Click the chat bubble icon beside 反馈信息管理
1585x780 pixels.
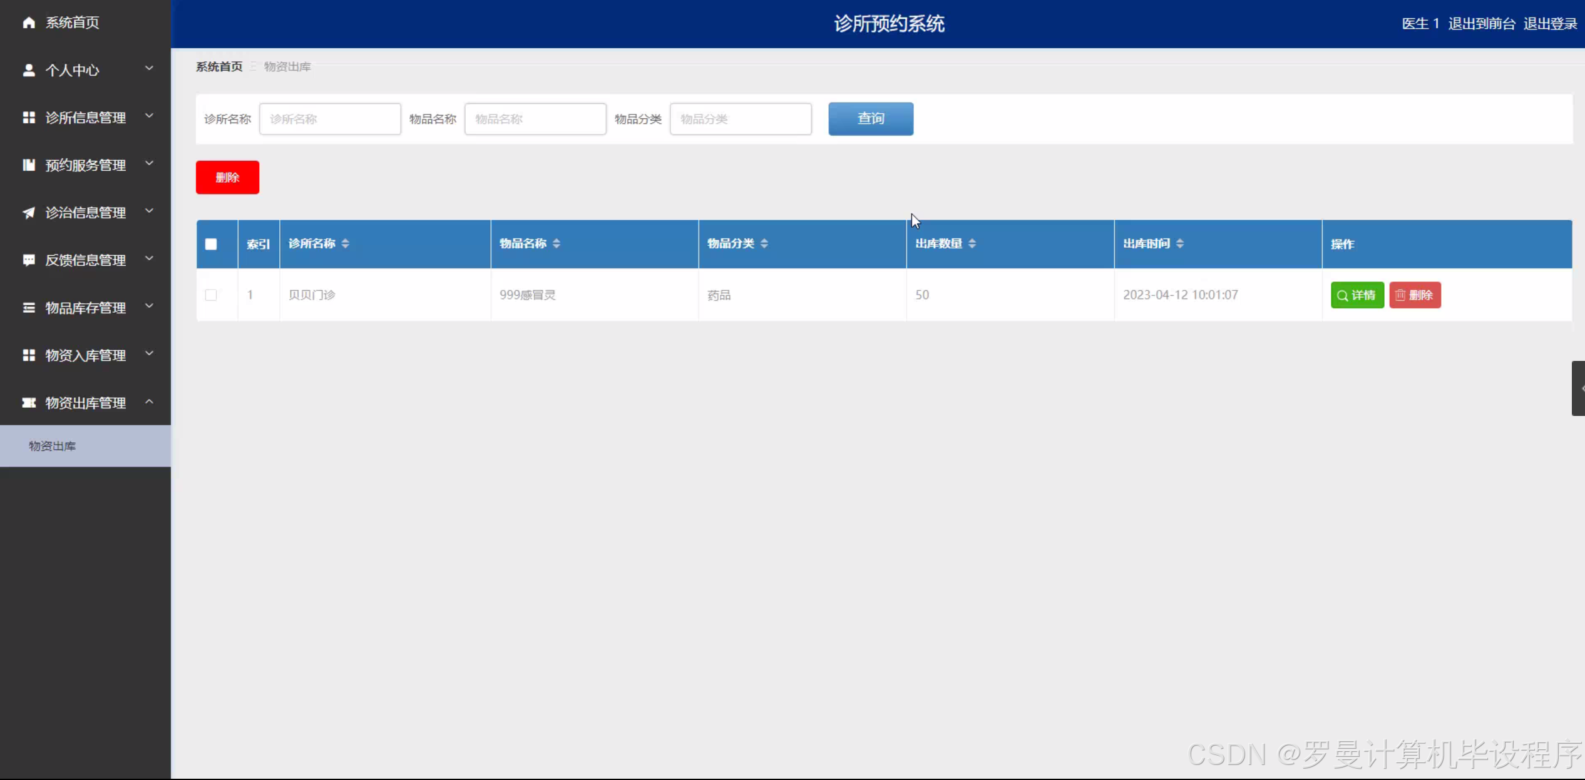[x=29, y=260]
